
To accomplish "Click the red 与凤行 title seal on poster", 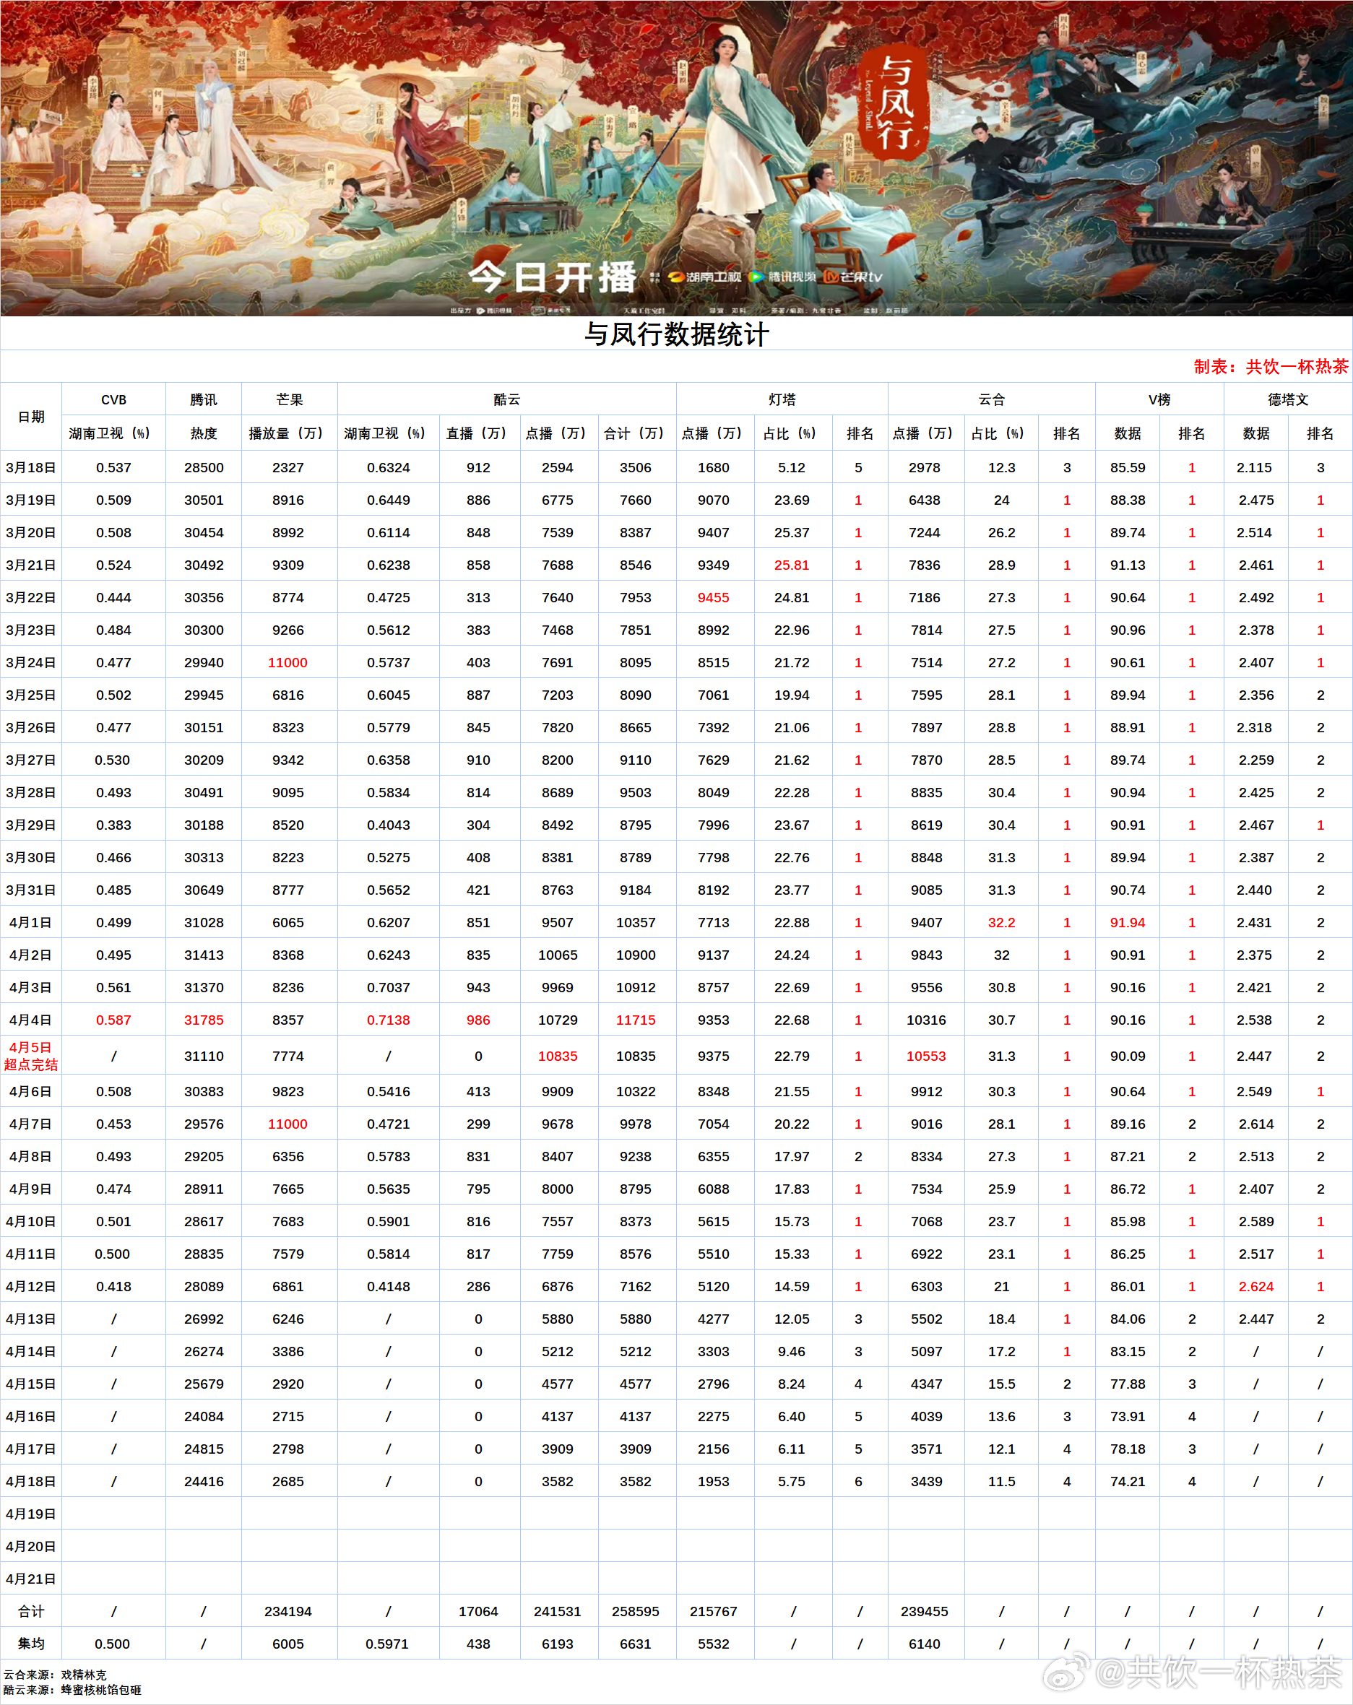I will tap(896, 103).
